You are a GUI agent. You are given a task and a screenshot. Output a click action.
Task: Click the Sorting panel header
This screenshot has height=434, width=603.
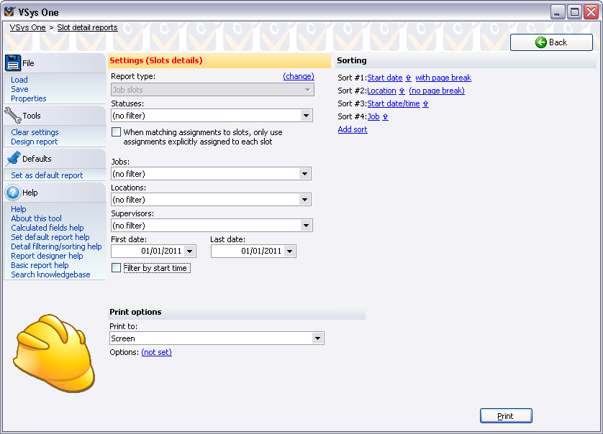(x=466, y=60)
